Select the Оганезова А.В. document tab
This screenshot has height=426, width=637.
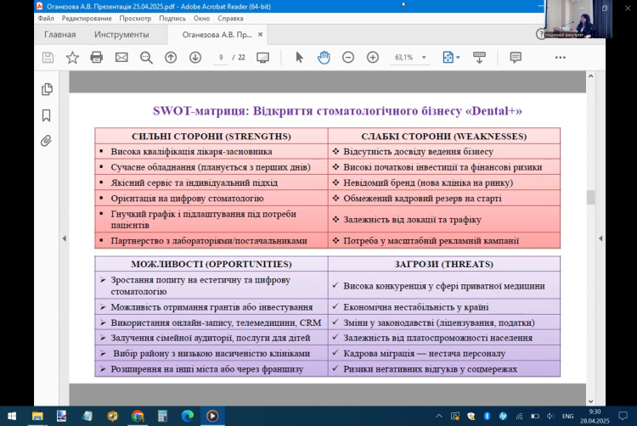pos(217,35)
